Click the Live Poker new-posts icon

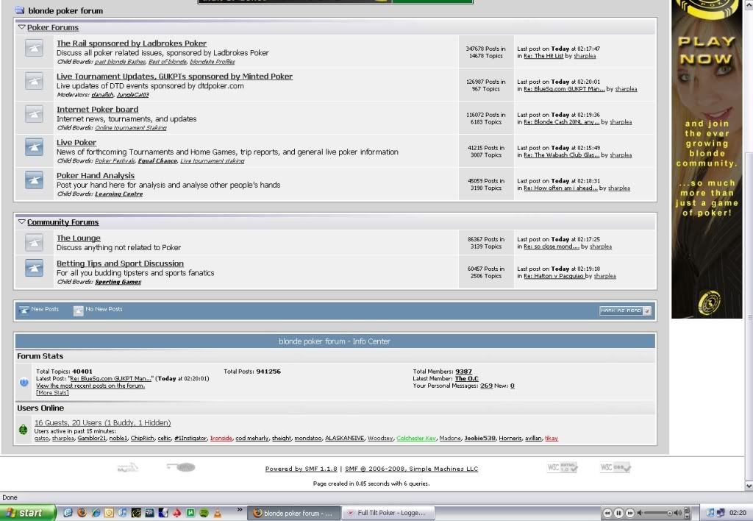(x=34, y=147)
